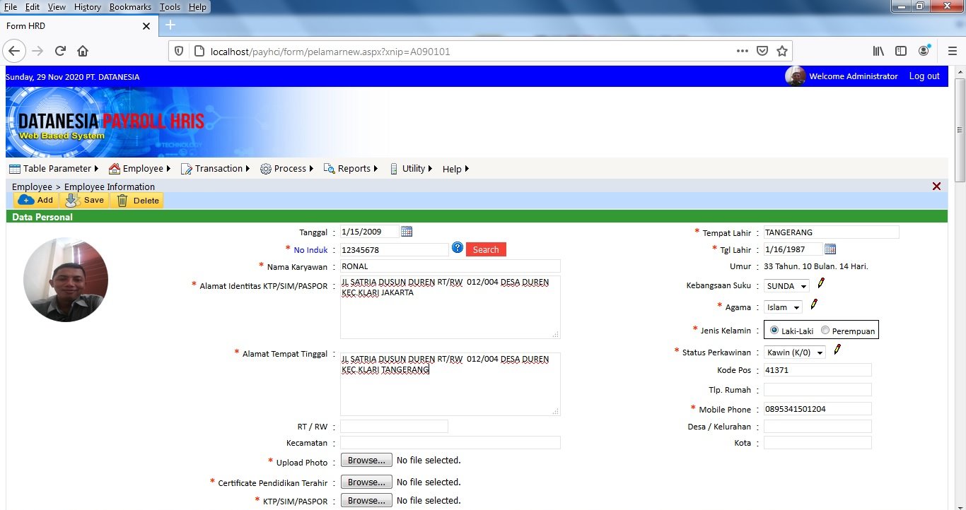
Task: Click the Mobile Phone input field
Action: (817, 409)
